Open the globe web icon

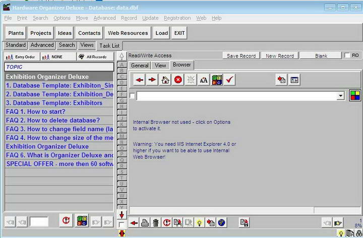click(x=221, y=223)
